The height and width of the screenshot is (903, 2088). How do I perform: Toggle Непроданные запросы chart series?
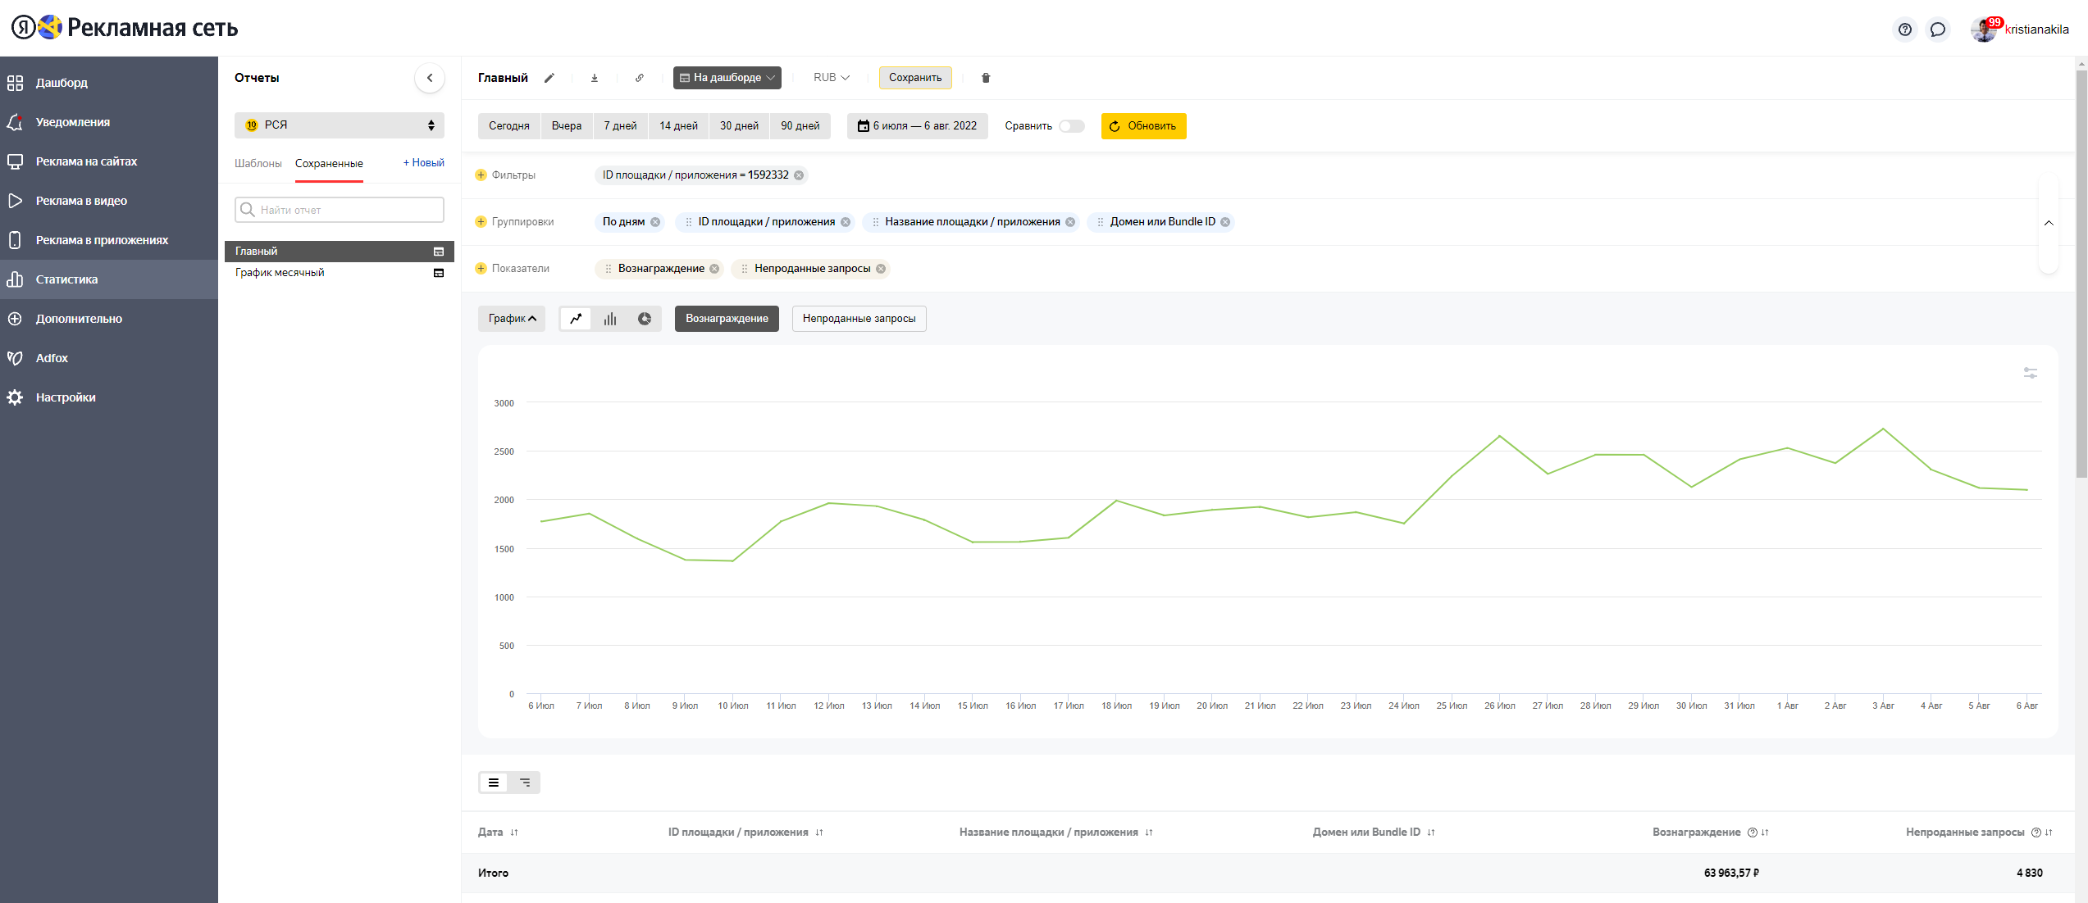859,319
